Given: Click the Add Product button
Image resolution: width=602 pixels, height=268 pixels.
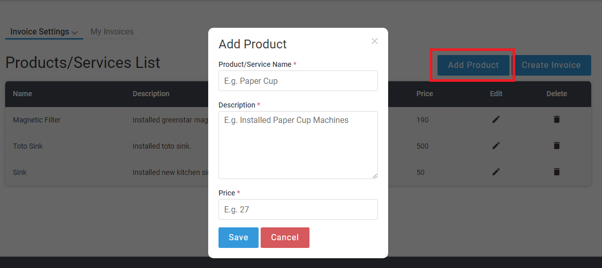Looking at the screenshot, I should [x=473, y=65].
